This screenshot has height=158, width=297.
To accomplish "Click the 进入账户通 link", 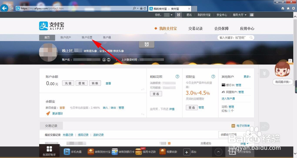I will click(x=228, y=99).
